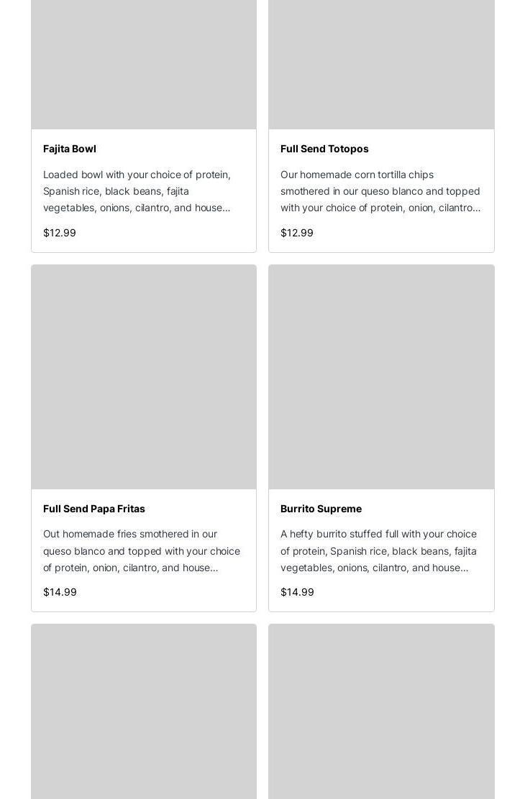Image resolution: width=525 pixels, height=799 pixels.
Task: Click the Fajita Bowl description text
Action: pyautogui.click(x=137, y=191)
